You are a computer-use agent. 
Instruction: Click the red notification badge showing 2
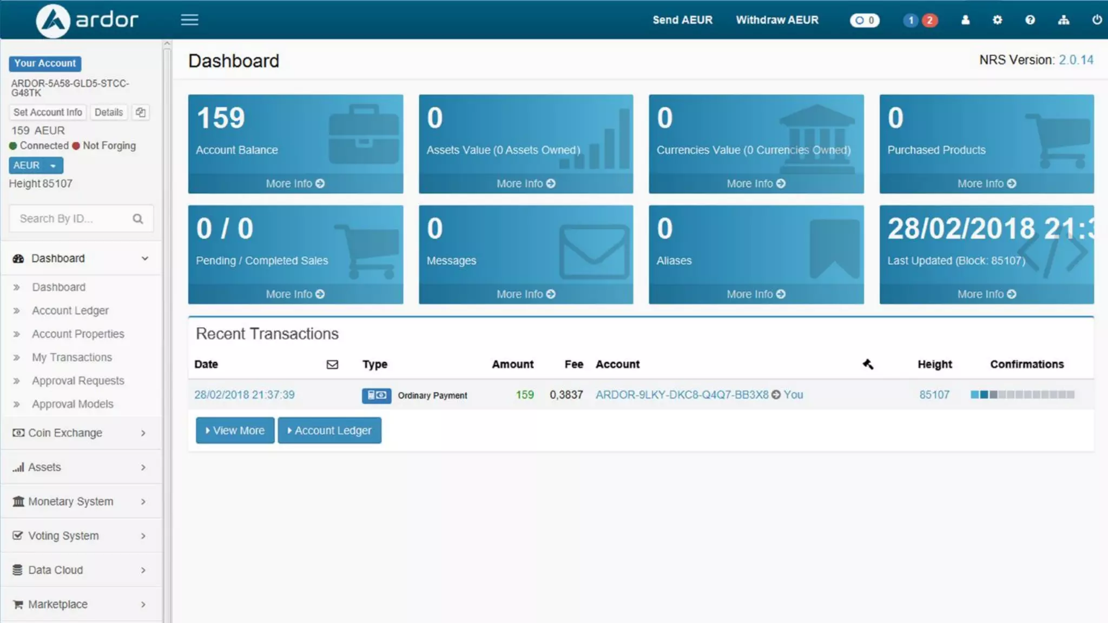(x=929, y=21)
